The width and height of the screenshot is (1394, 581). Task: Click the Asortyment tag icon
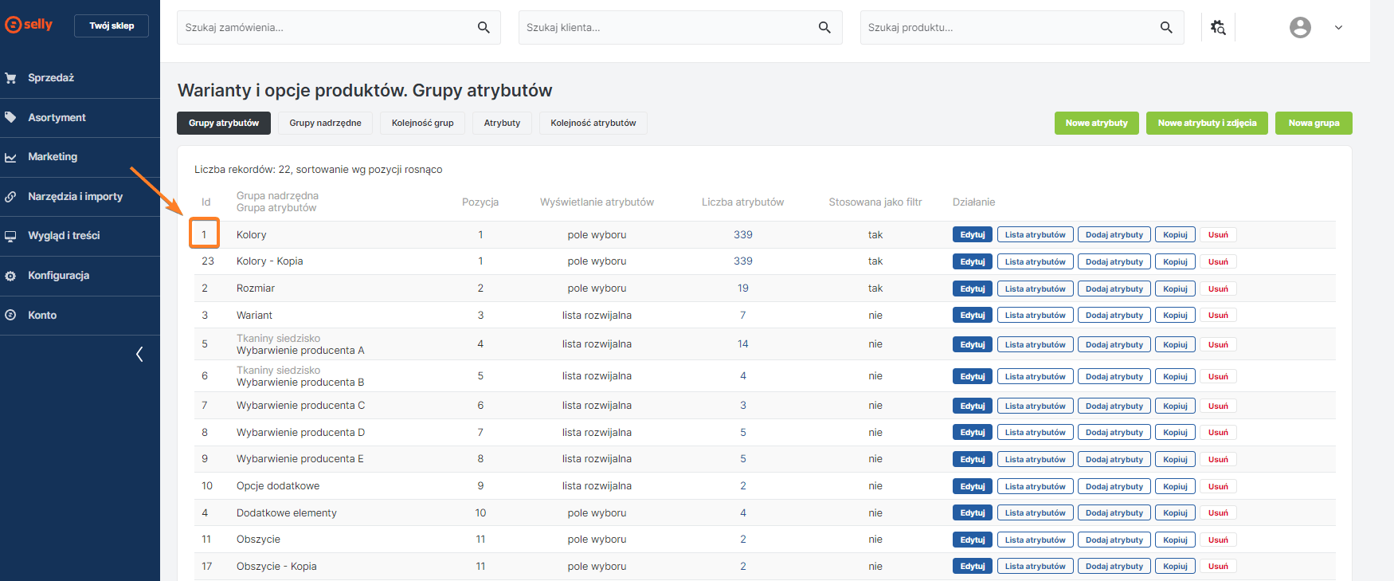click(11, 117)
